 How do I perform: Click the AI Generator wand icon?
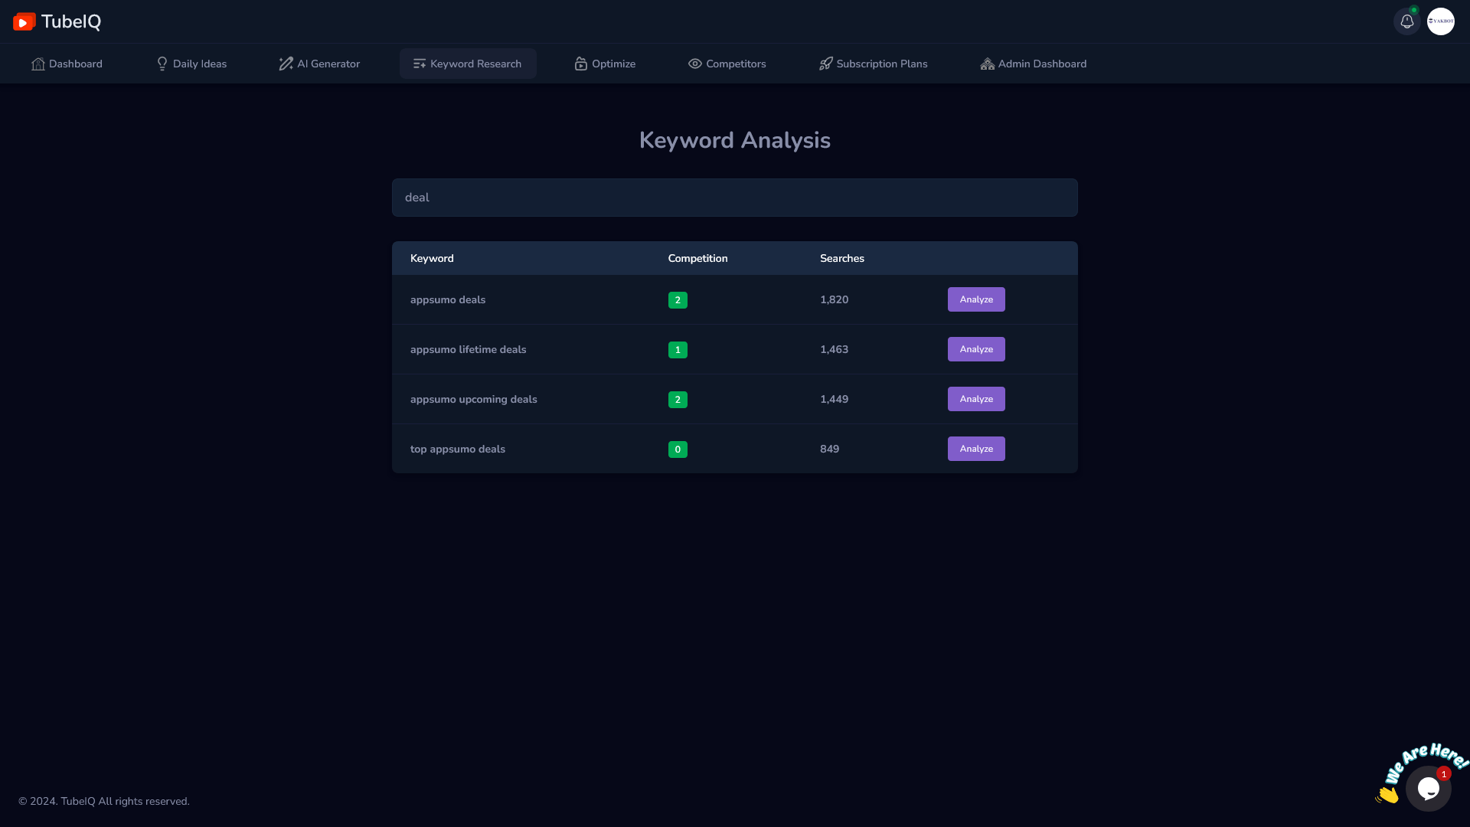pyautogui.click(x=286, y=64)
